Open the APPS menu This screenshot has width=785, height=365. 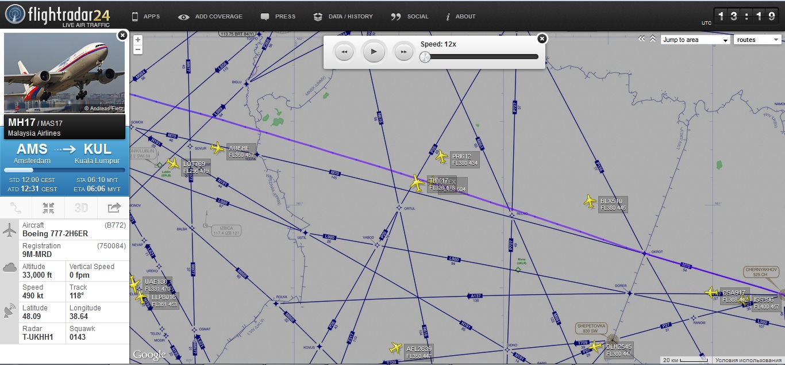146,17
